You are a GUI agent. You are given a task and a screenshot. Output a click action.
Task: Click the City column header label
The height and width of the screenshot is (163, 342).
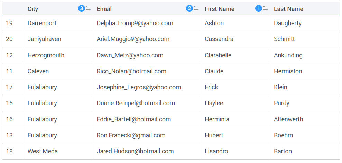[33, 9]
